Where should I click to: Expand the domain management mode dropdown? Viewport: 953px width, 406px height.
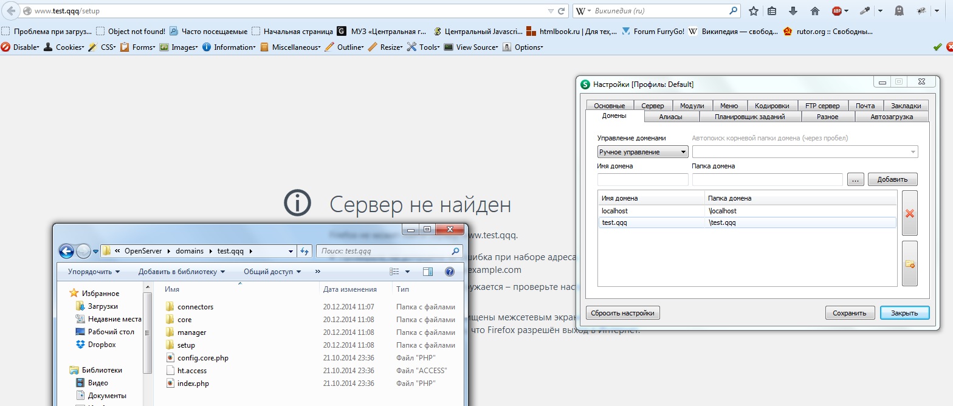click(x=642, y=152)
